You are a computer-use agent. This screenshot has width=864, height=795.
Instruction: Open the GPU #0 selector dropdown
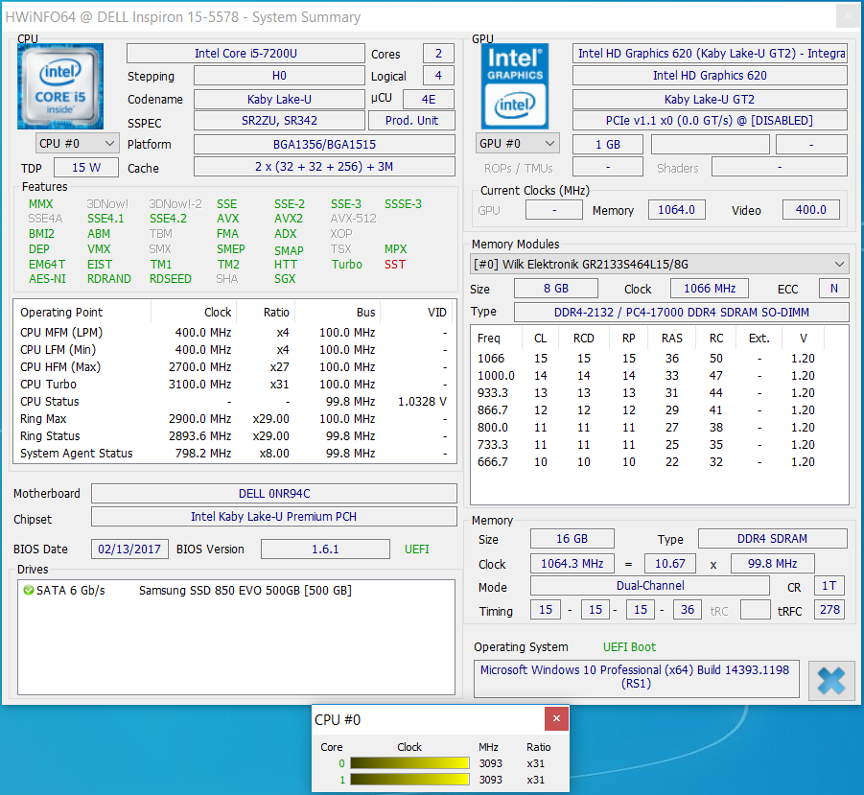click(x=518, y=143)
